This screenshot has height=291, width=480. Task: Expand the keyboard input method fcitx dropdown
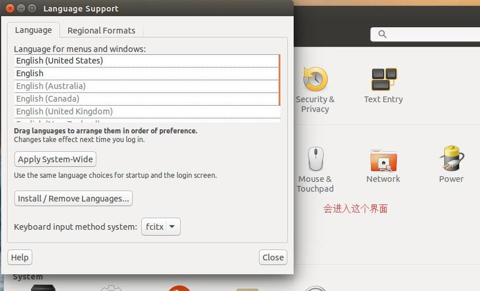click(x=161, y=227)
